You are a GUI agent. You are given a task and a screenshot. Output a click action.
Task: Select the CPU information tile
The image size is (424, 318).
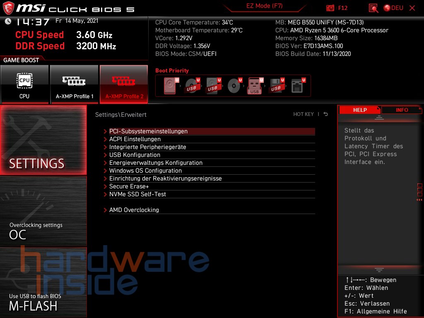pos(24,84)
